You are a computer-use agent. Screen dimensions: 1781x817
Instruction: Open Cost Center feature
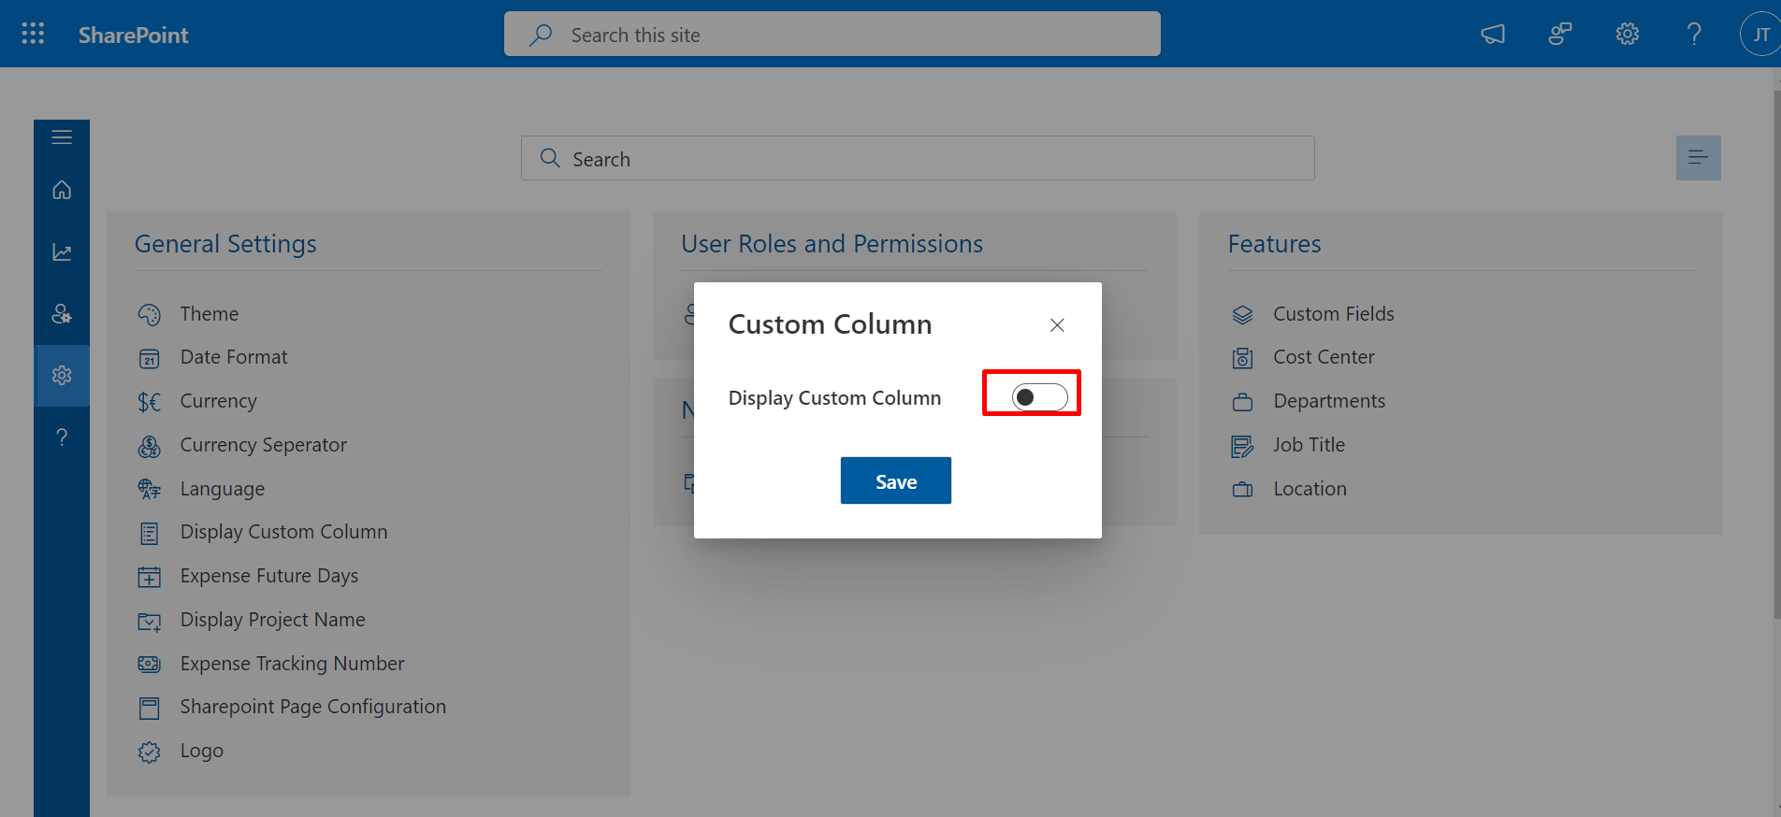1324,357
